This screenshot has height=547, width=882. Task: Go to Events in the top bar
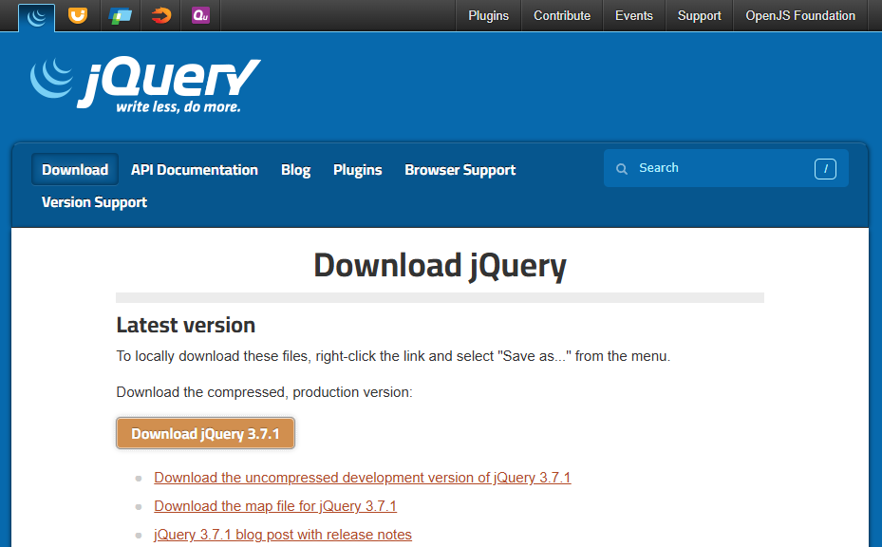click(633, 16)
